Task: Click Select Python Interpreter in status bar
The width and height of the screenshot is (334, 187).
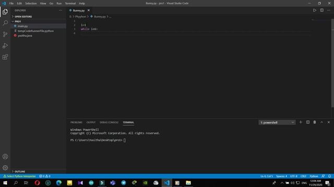Action: 19,176
